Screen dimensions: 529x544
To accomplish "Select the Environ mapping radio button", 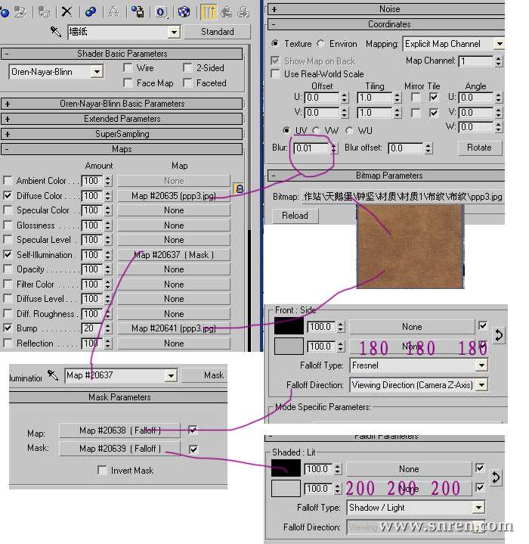I will tap(321, 44).
